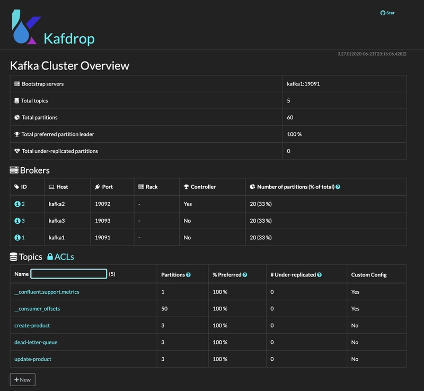Screen dimensions: 424x391
Task: Click the topic count (5) label
Action: [112, 274]
